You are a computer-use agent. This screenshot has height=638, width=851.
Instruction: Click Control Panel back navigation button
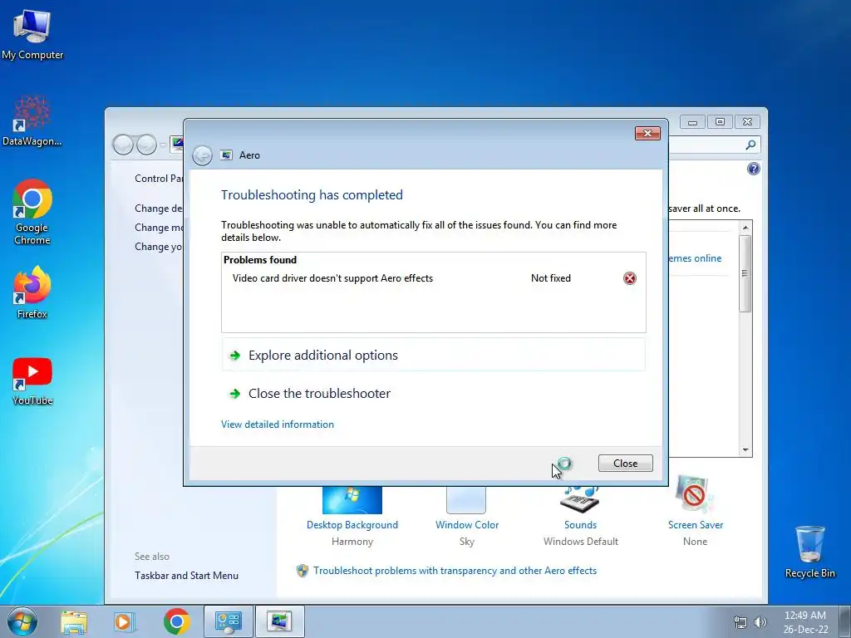click(123, 145)
